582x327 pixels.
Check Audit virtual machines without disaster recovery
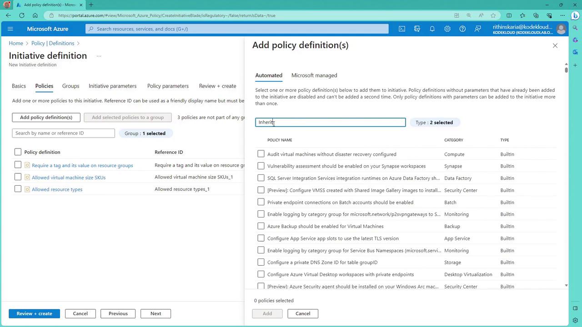click(x=261, y=154)
